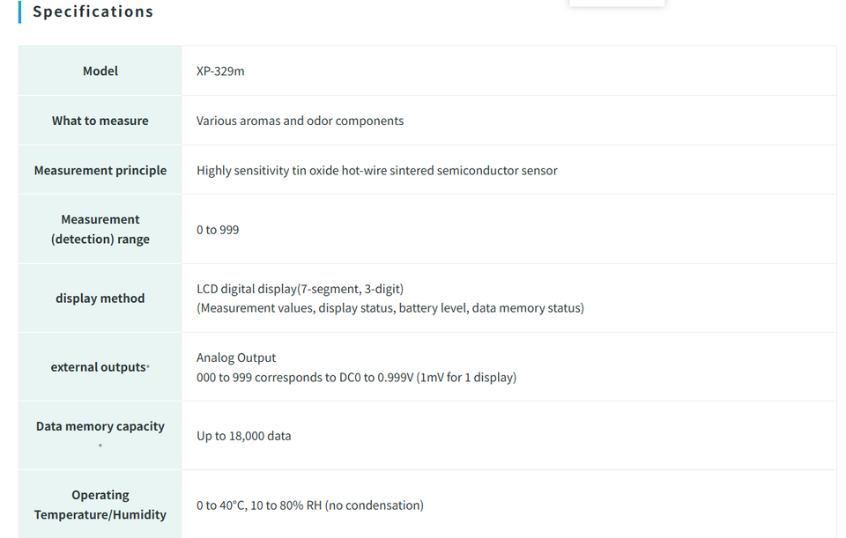Click the Specifications section heading
Viewport: 846px width, 538px height.
[93, 11]
